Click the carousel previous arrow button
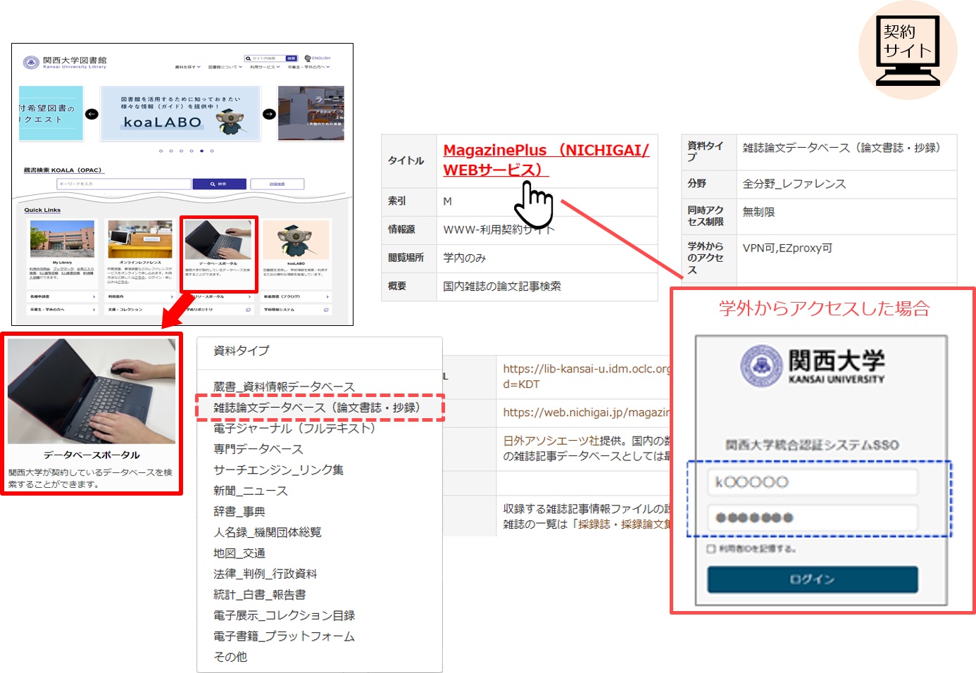 [92, 114]
